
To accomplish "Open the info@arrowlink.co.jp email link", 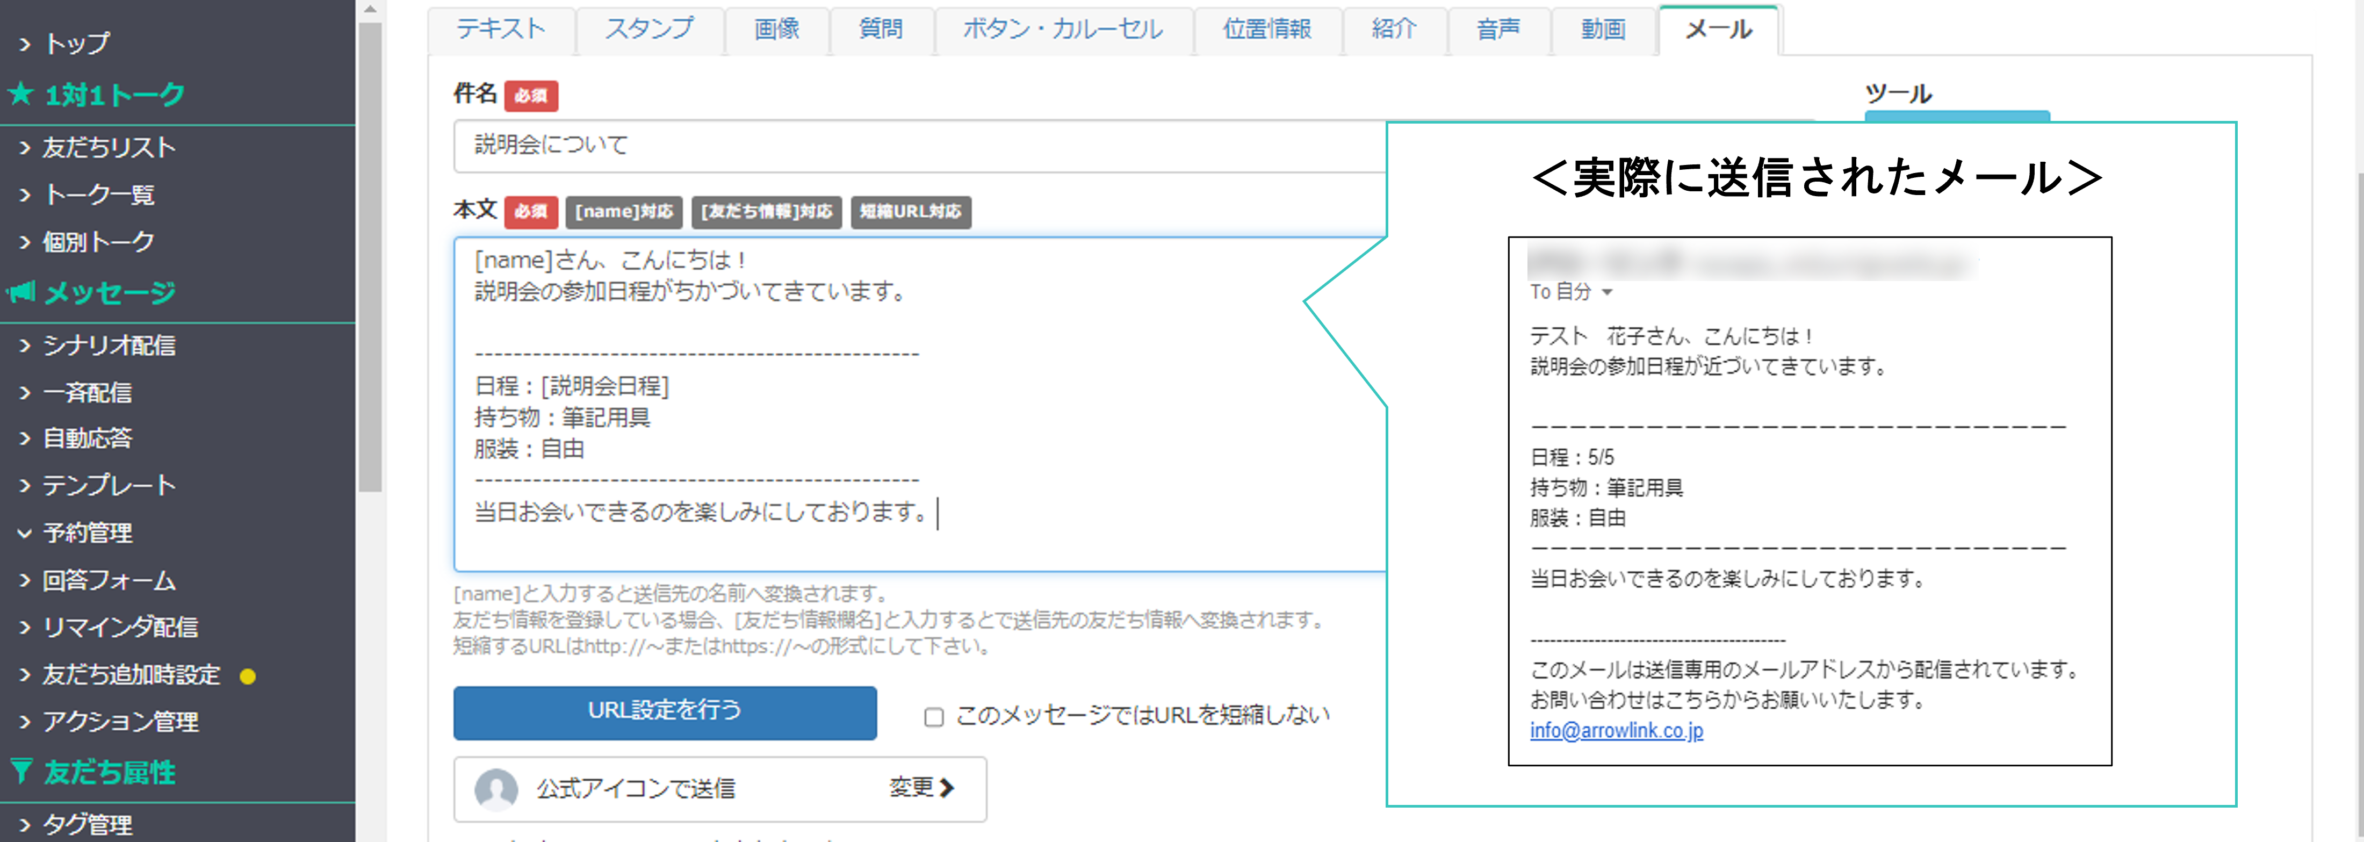I will tap(1616, 730).
